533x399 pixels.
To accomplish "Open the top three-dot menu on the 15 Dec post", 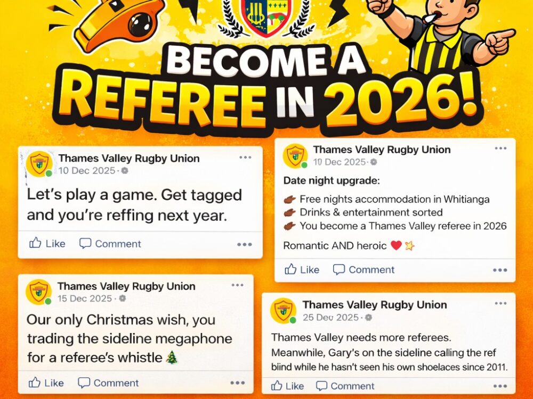I will tap(237, 285).
